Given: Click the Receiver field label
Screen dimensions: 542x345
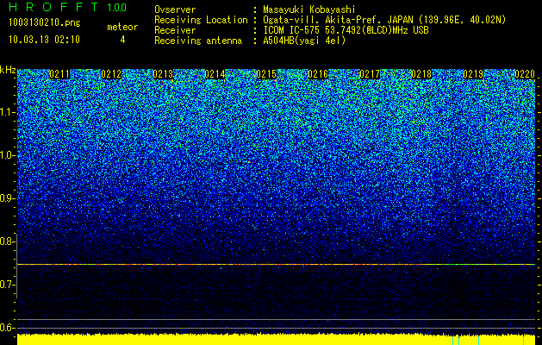Looking at the screenshot, I should pos(175,30).
